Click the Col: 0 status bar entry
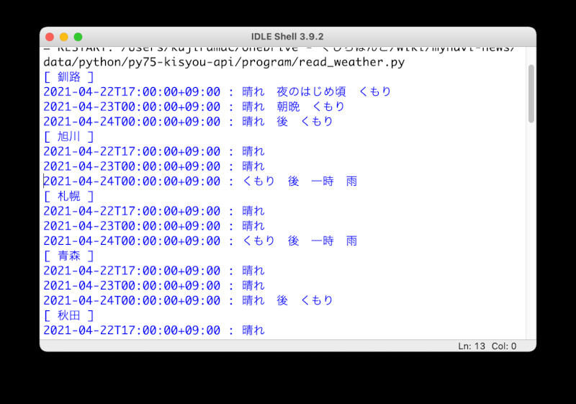 click(504, 346)
